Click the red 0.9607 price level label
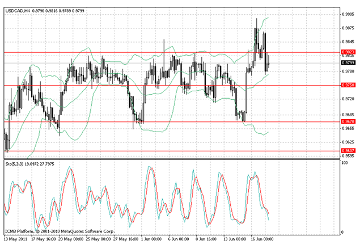Viewport: 360px width, 249px height. pyautogui.click(x=348, y=151)
